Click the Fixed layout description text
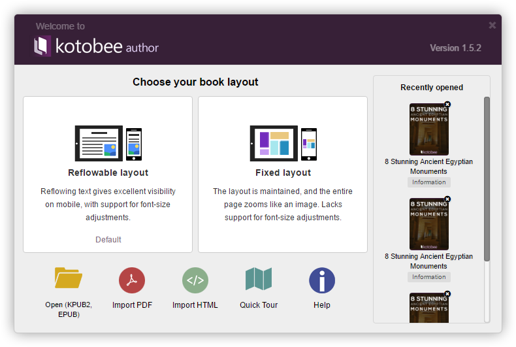The image size is (516, 347). click(283, 204)
